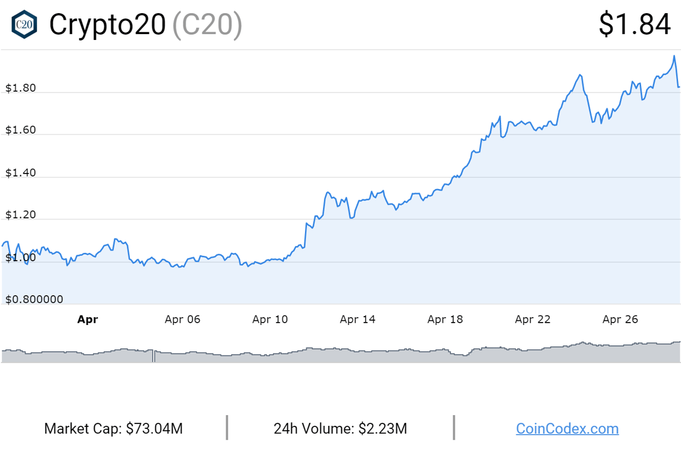Click the bold Apr date label
Screen dimensions: 681x458
pos(88,319)
